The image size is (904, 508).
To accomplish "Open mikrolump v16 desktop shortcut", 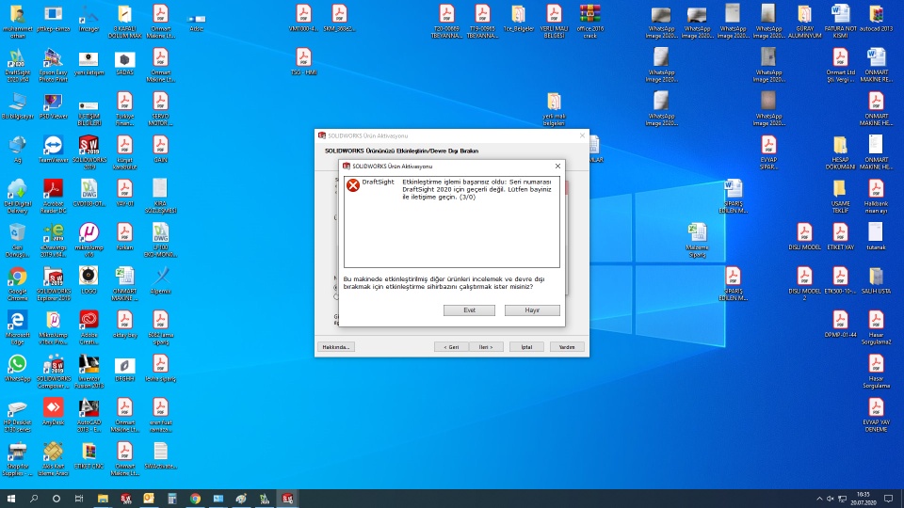I will (x=89, y=240).
